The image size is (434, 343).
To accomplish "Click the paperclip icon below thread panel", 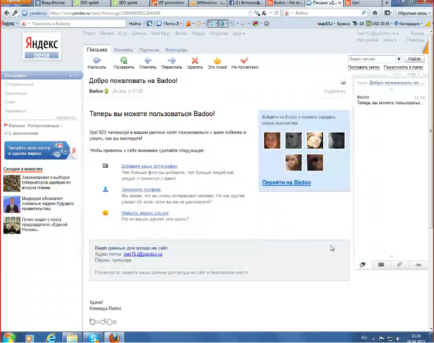I will pos(399,264).
